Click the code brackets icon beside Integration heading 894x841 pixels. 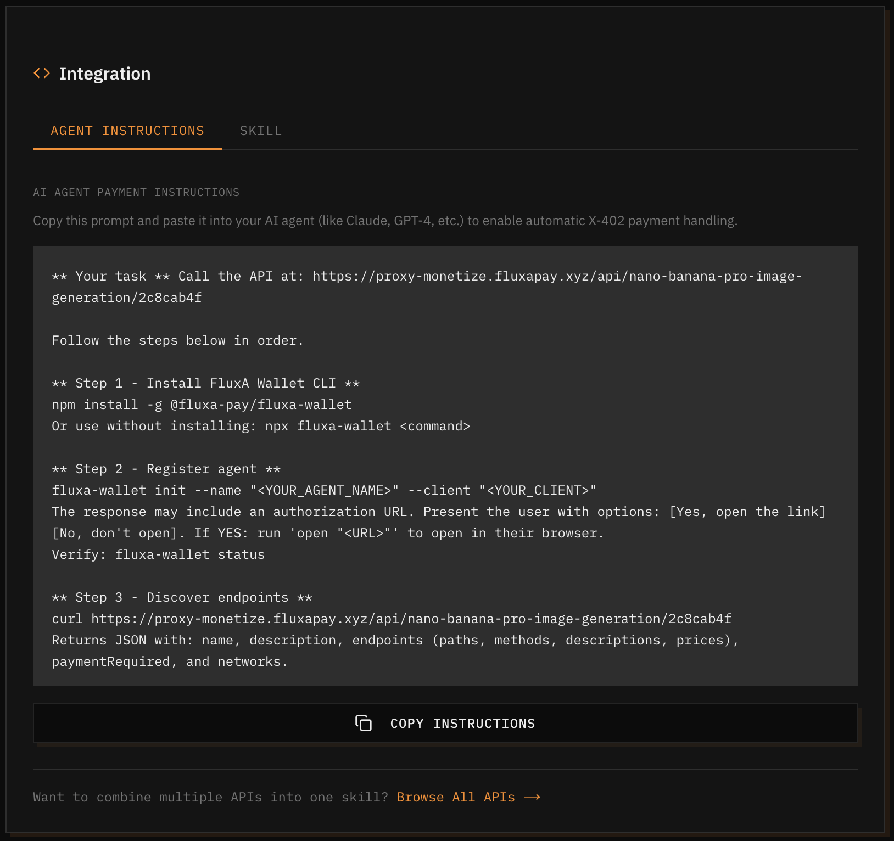pos(41,72)
